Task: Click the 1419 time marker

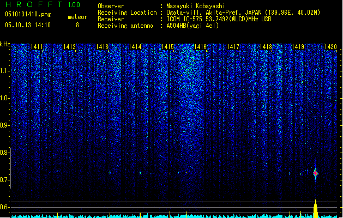Action: (x=298, y=46)
